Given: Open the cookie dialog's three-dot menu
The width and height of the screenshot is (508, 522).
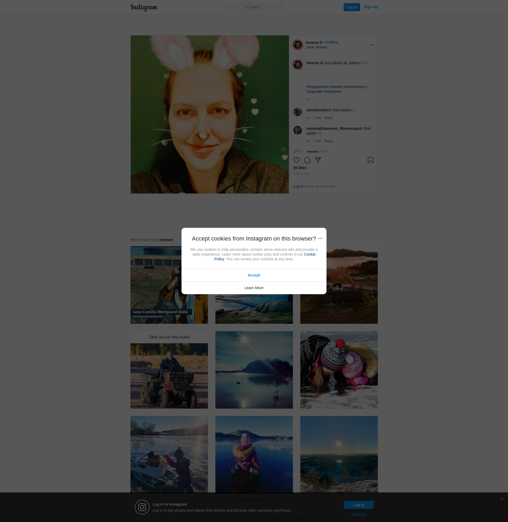Looking at the screenshot, I should point(320,238).
